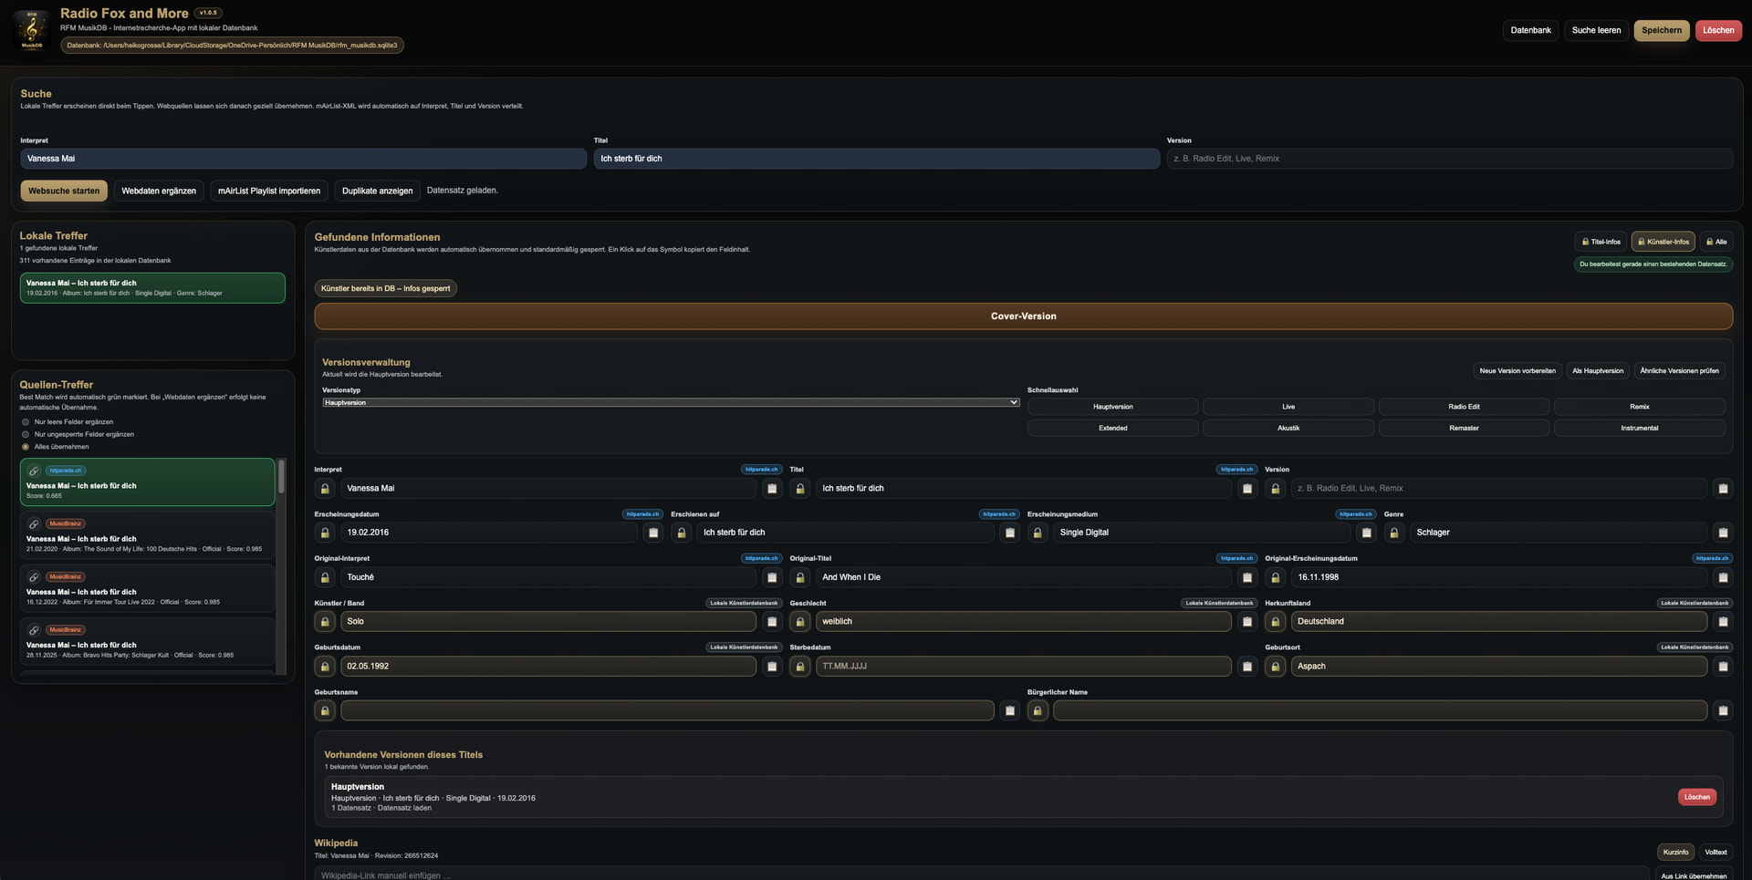Screen dimensions: 1752x880
Task: Copy the Genre field value Schlager
Action: (1723, 533)
